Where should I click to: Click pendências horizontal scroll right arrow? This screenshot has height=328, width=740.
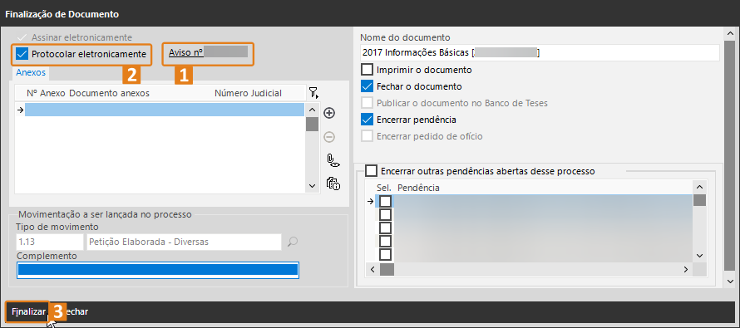click(x=686, y=270)
